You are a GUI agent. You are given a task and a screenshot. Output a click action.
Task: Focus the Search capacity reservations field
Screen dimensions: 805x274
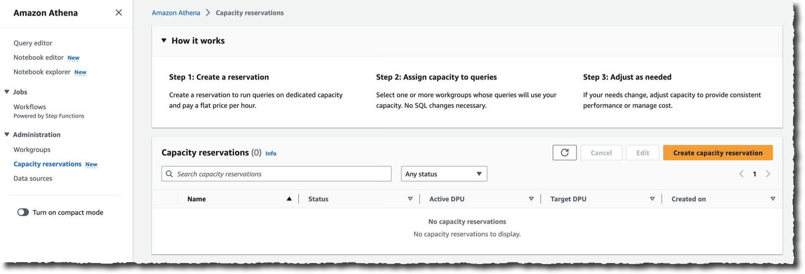[281, 174]
